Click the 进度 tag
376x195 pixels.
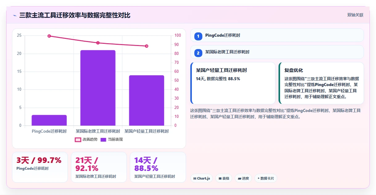tap(243, 178)
